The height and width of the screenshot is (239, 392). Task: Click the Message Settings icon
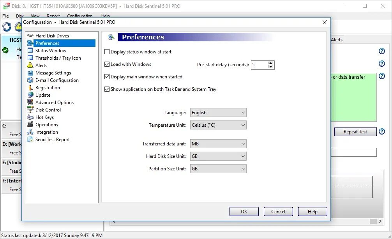click(30, 73)
